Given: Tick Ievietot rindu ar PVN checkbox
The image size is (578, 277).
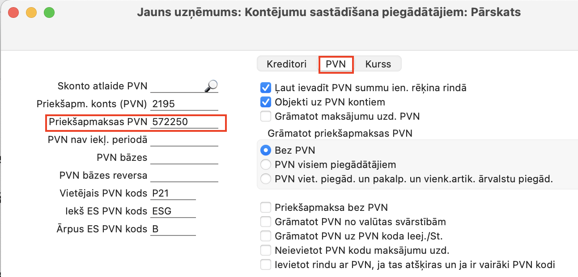Looking at the screenshot, I should coord(266,265).
